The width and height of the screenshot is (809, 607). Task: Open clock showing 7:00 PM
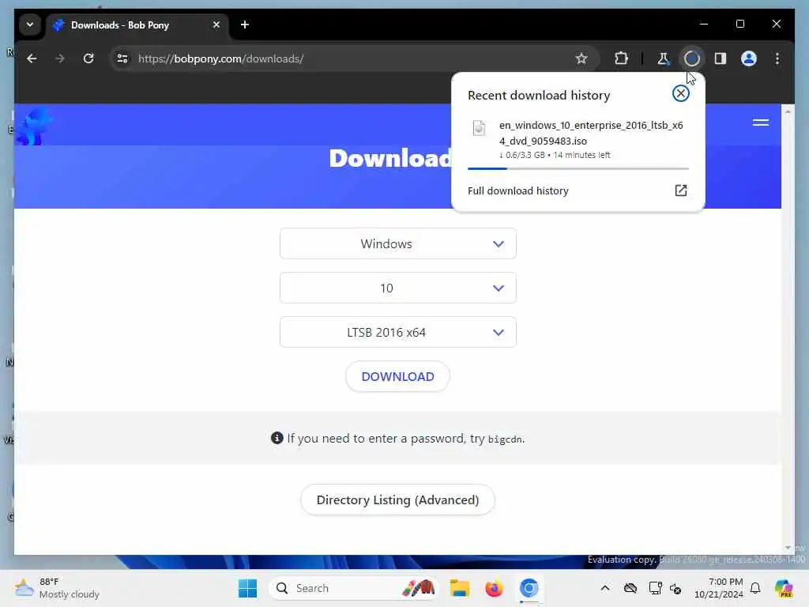[x=719, y=588]
